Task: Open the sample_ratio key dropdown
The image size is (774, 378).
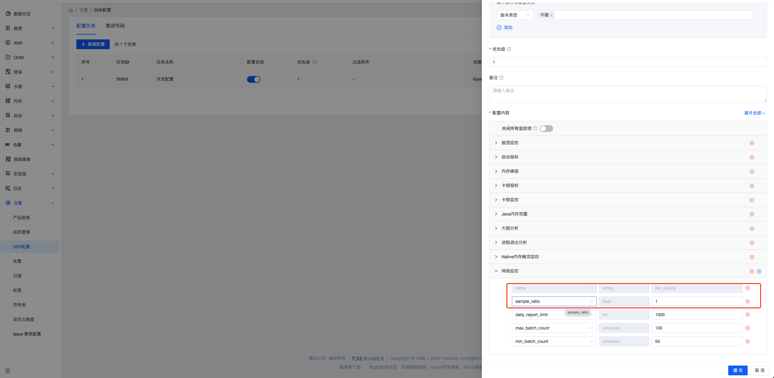Action: click(x=554, y=301)
